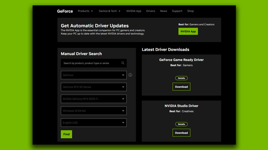The width and height of the screenshot is (268, 150).
Task: Show Details for Game Ready Driver
Action: [x=181, y=78]
